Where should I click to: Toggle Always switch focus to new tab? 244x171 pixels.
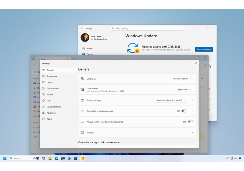pos(191,122)
